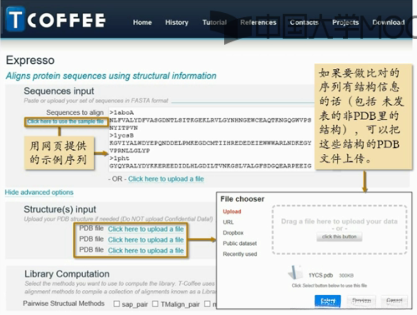
Task: Click the 'Sequences to align' label
Action: click(75, 112)
